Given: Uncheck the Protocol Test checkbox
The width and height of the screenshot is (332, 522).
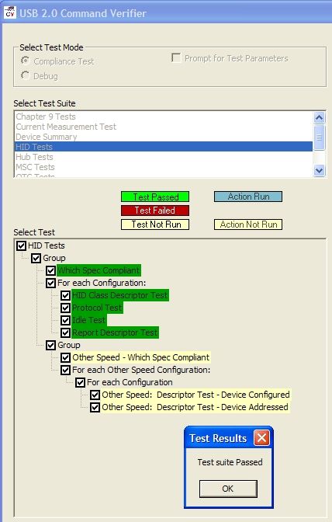Looking at the screenshot, I should (x=65, y=308).
